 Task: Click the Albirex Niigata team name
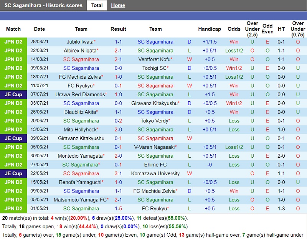(x=80, y=51)
